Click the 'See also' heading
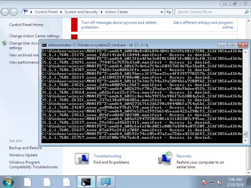The image size is (251, 188). pos(16,141)
